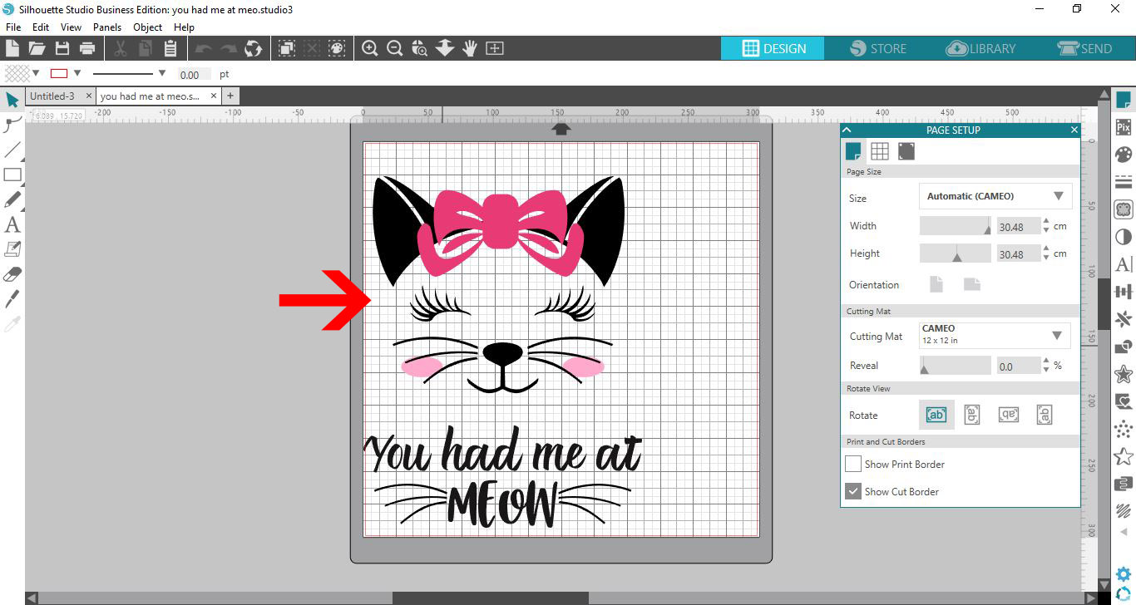The height and width of the screenshot is (605, 1136).
Task: Add a new document tab
Action: tap(230, 96)
